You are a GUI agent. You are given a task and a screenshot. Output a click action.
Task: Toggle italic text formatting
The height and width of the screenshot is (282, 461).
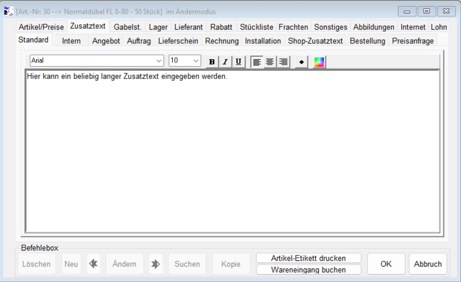(225, 62)
